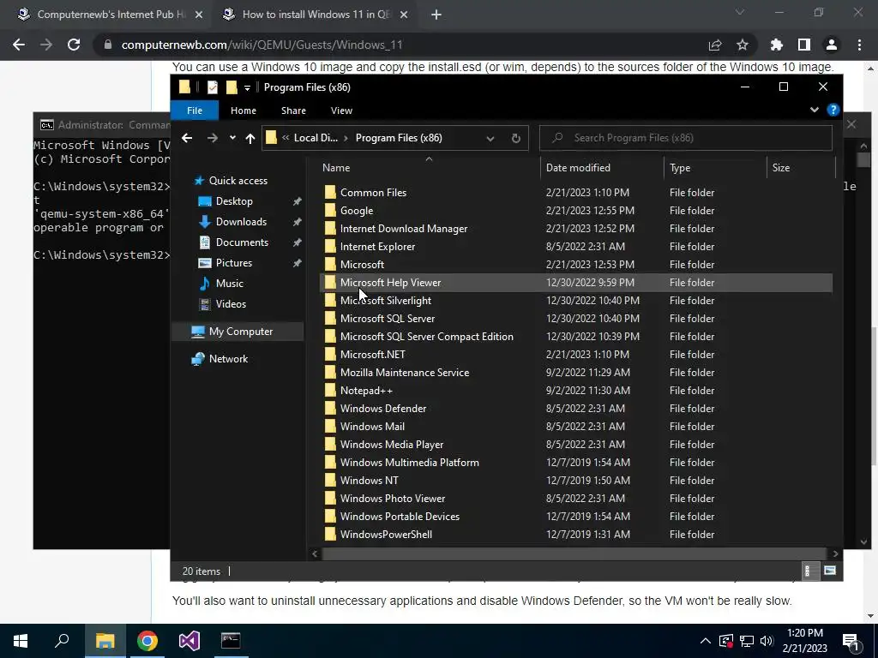878x658 pixels.
Task: Select Internet Download Manager folder icon
Action: point(330,229)
